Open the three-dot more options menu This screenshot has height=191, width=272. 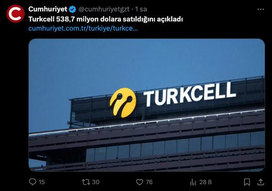pyautogui.click(x=261, y=9)
